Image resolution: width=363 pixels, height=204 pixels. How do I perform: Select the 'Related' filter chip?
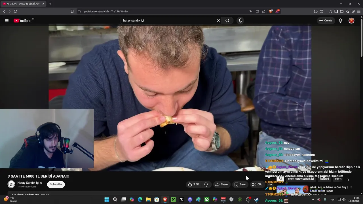pyautogui.click(x=324, y=179)
